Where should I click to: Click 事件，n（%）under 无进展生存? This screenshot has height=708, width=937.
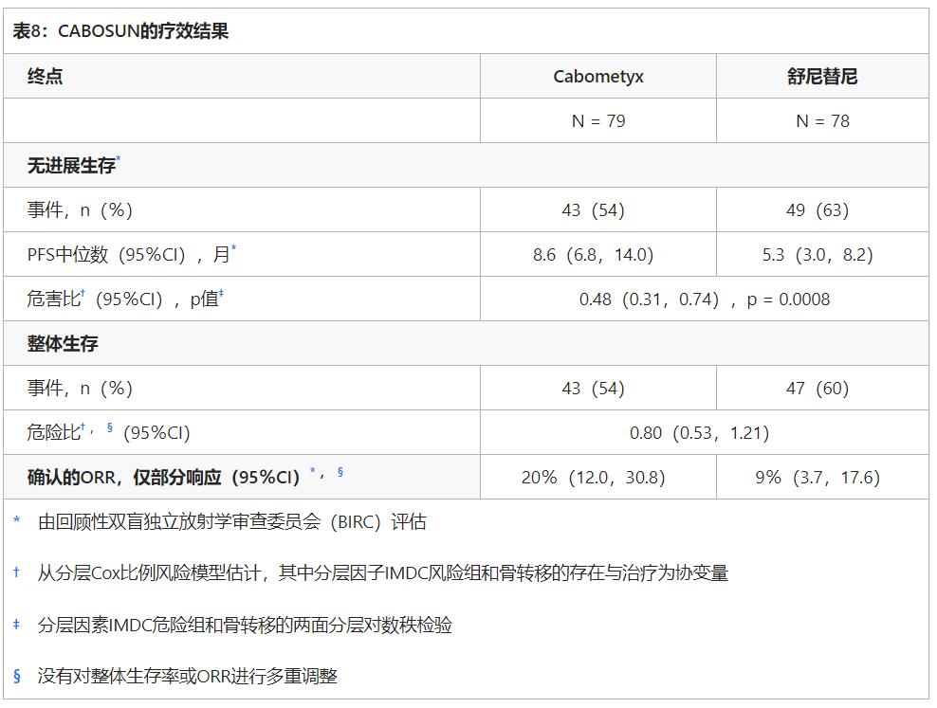point(80,210)
